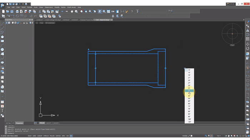Switch to the Model tab

tap(42, 123)
